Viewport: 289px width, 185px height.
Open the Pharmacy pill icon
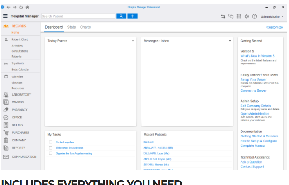coord(6,110)
